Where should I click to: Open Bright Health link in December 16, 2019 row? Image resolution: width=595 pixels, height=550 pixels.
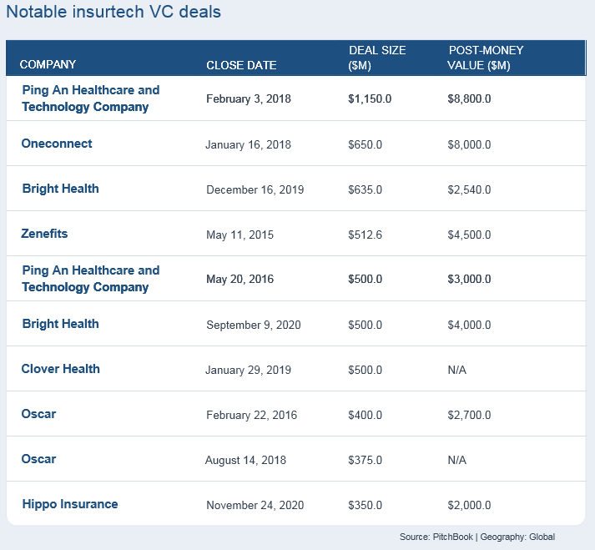pos(60,189)
